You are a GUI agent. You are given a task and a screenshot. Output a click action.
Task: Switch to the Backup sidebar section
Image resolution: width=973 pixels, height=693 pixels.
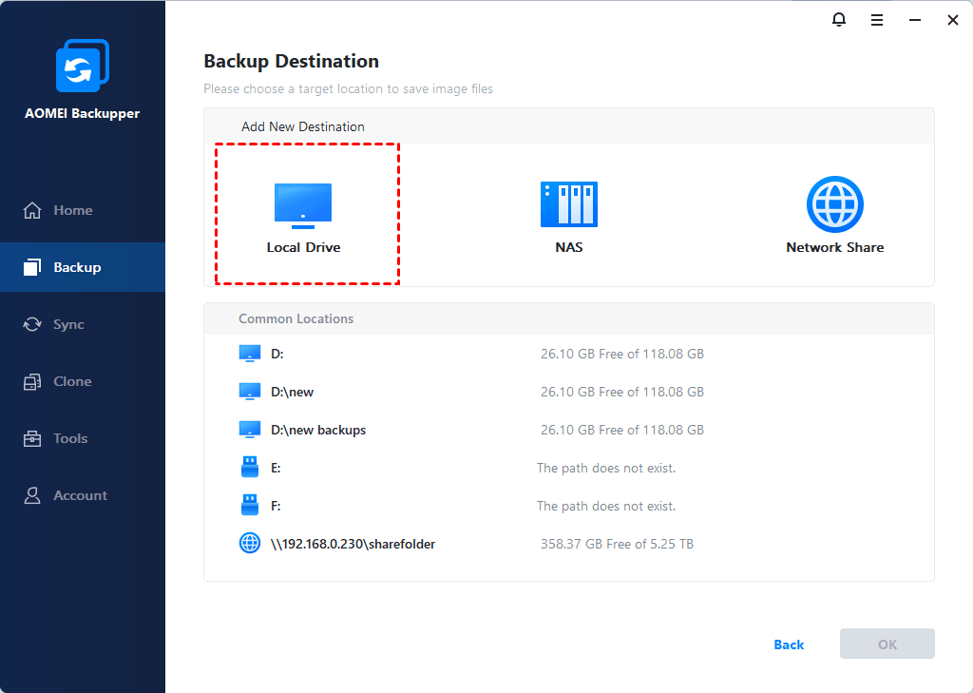pos(77,267)
